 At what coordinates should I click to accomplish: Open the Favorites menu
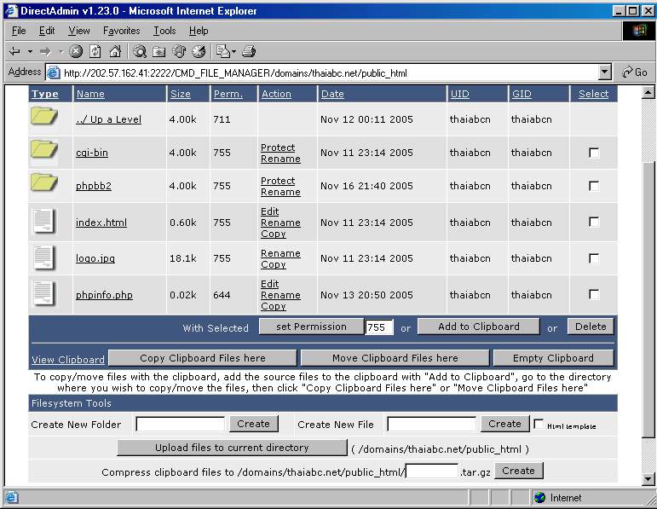[x=121, y=31]
